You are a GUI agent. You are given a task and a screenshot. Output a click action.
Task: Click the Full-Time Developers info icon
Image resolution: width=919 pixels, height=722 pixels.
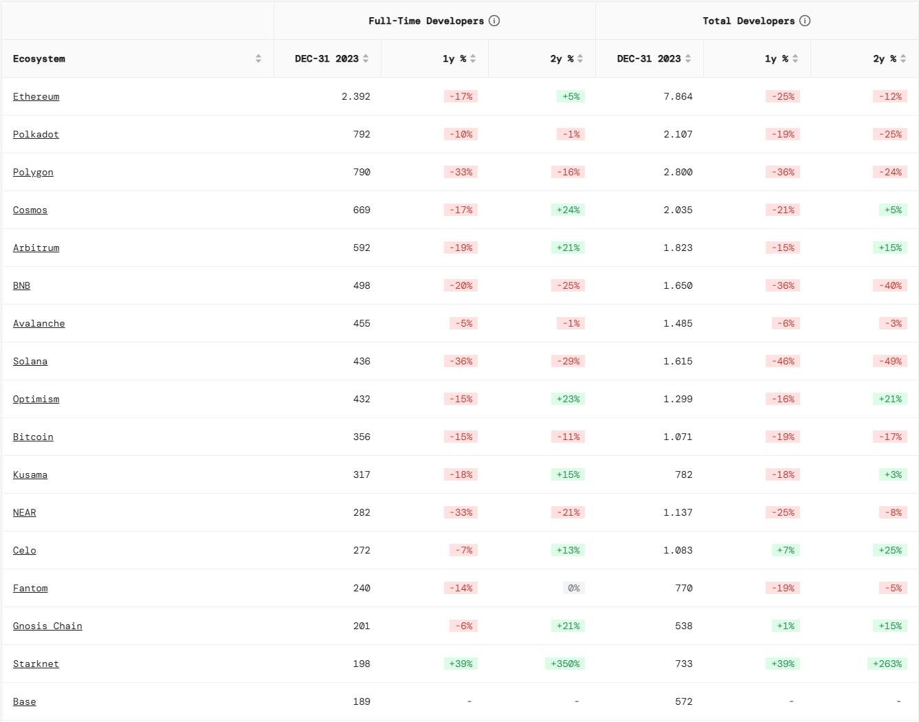point(494,21)
